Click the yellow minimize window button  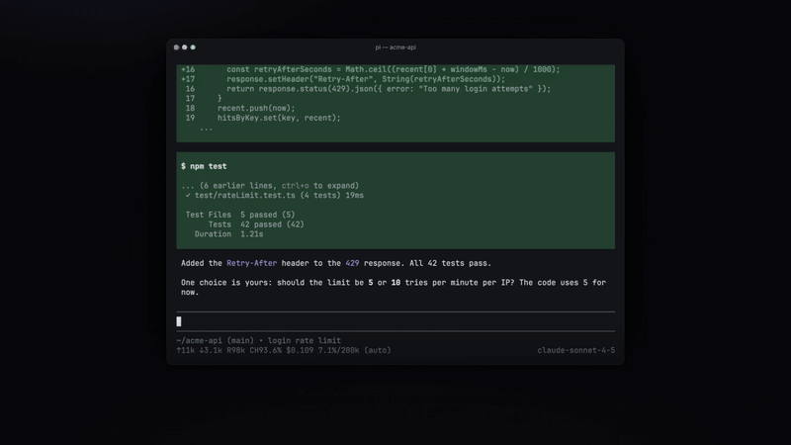pos(185,47)
